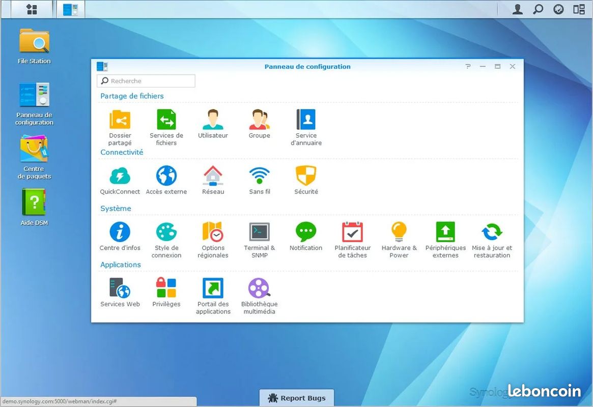This screenshot has width=593, height=407.
Task: Select the Utilisateur icon
Action: point(213,121)
